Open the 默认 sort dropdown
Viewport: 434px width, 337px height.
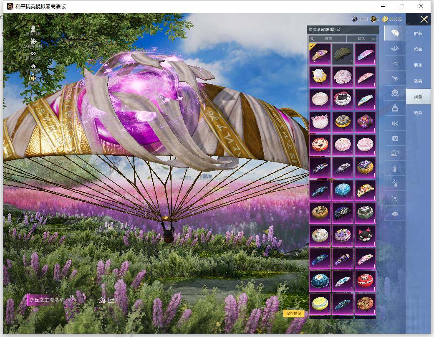coord(362,38)
